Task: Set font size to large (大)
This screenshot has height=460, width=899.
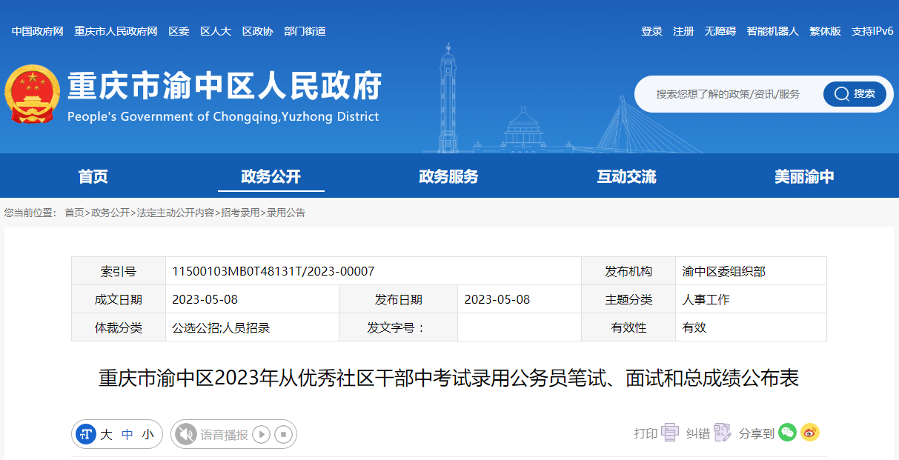Action: (x=106, y=435)
